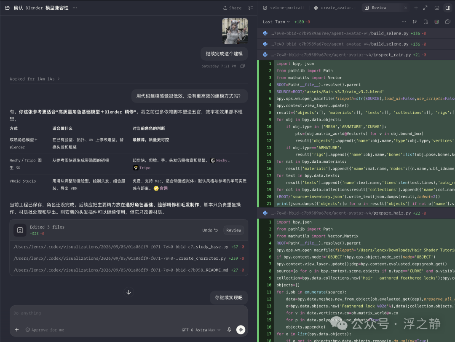The height and width of the screenshot is (342, 455).
Task: Open the three-dot menu next to the conversation title
Action: 75,8
